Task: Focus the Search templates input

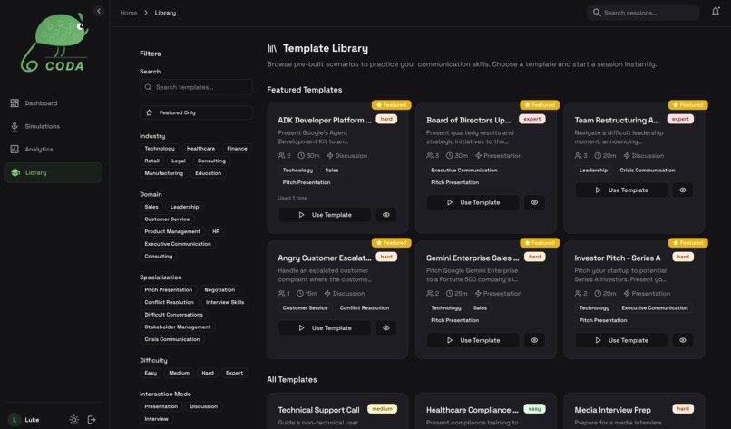Action: 196,87
